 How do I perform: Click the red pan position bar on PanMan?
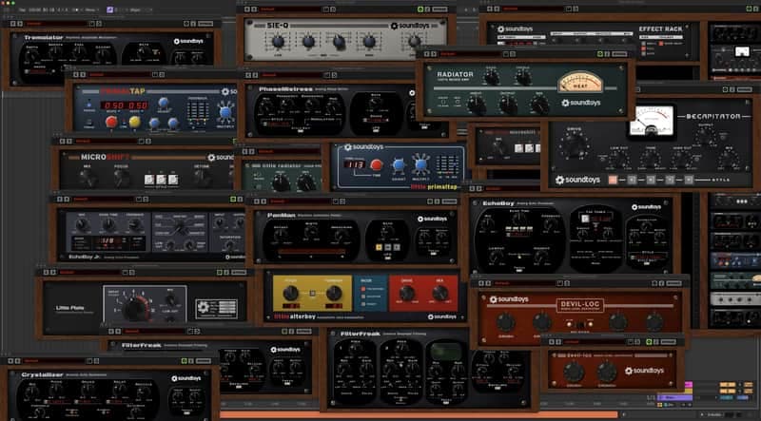tap(311, 252)
